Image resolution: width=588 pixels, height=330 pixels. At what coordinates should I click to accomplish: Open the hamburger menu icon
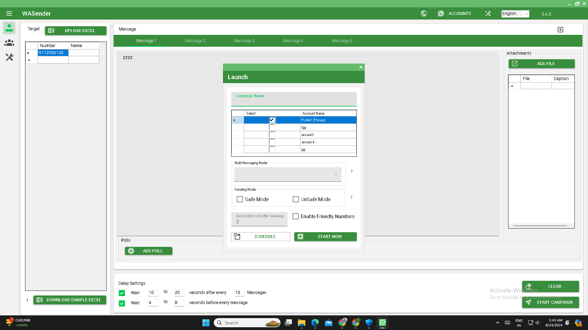coord(9,13)
